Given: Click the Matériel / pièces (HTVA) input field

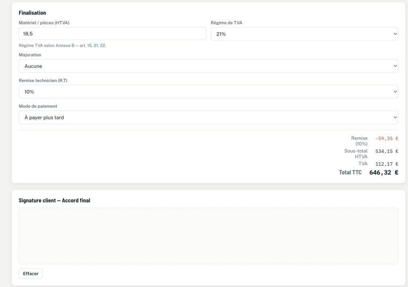Looking at the screenshot, I should pos(112,34).
